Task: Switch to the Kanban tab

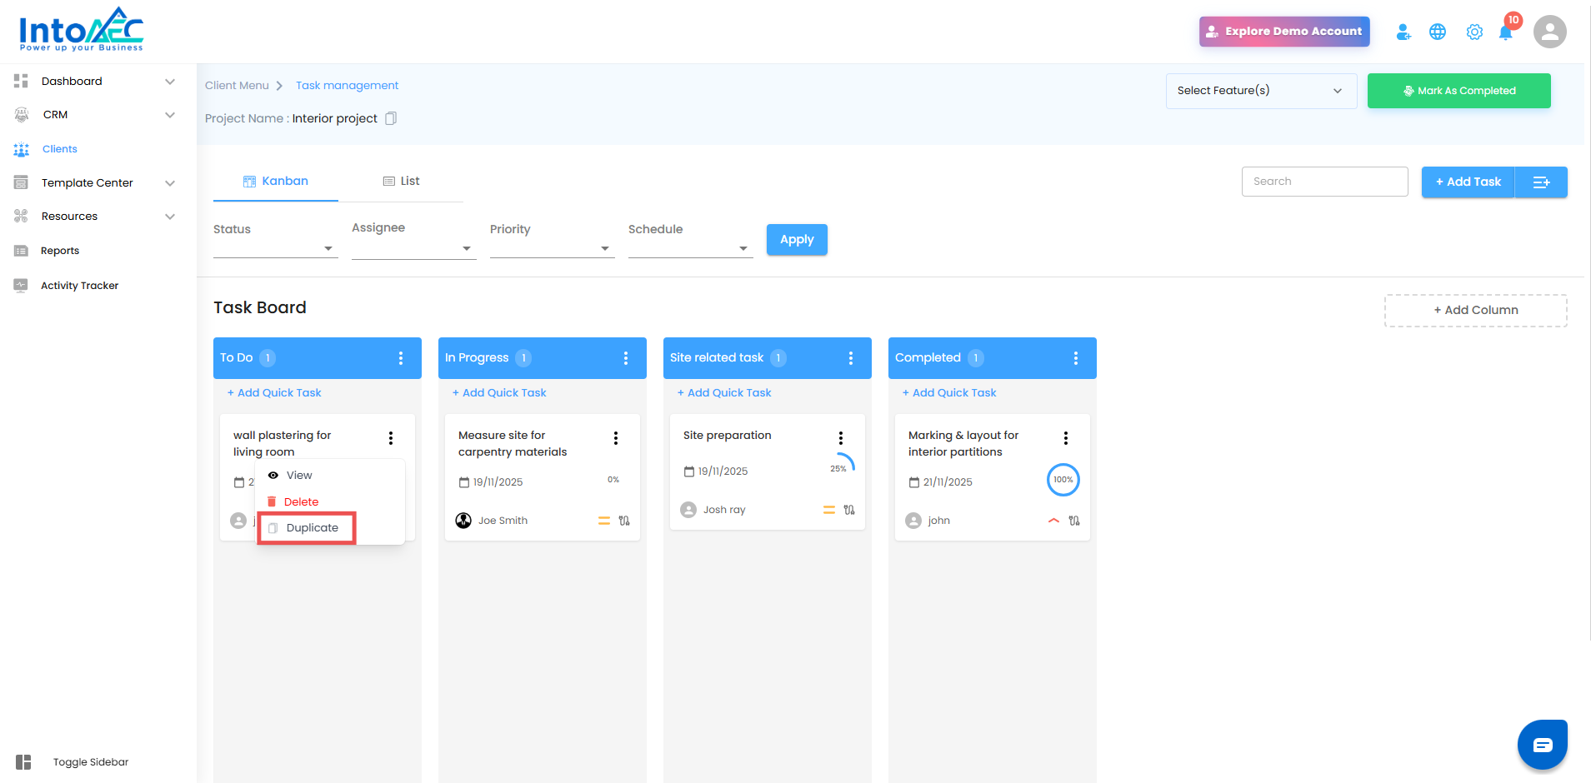Action: coord(276,181)
